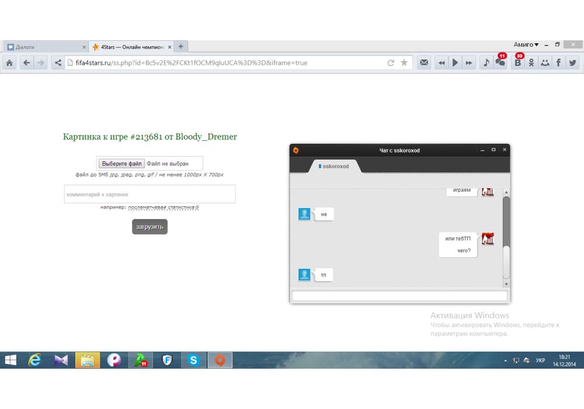The height and width of the screenshot is (409, 584).
Task: Open the mail envelope icon in toolbar
Action: coord(425,63)
